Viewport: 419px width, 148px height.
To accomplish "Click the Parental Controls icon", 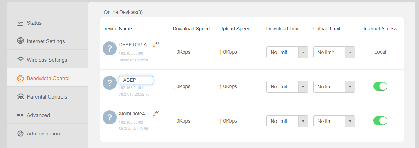I will 20,97.
